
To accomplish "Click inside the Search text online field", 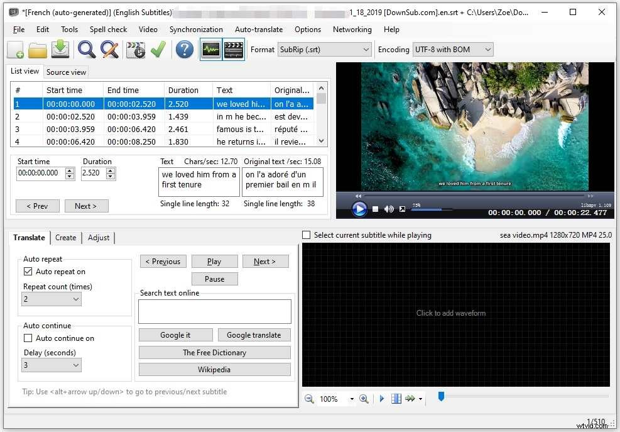I will (x=214, y=311).
